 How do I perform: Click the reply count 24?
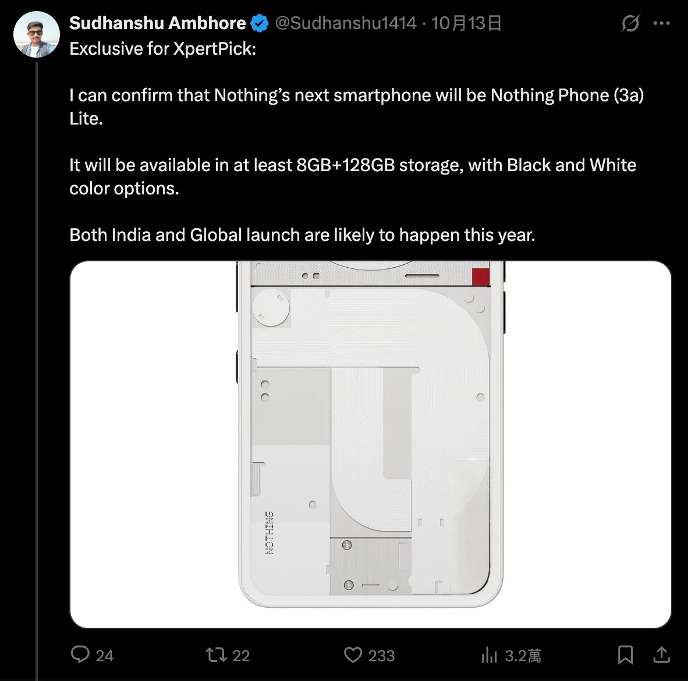(x=104, y=656)
